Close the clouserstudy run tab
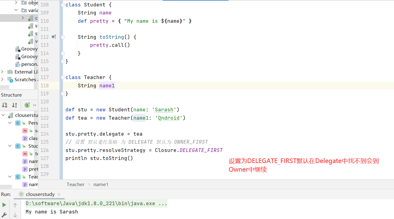This screenshot has height=219, width=394. 59,194
